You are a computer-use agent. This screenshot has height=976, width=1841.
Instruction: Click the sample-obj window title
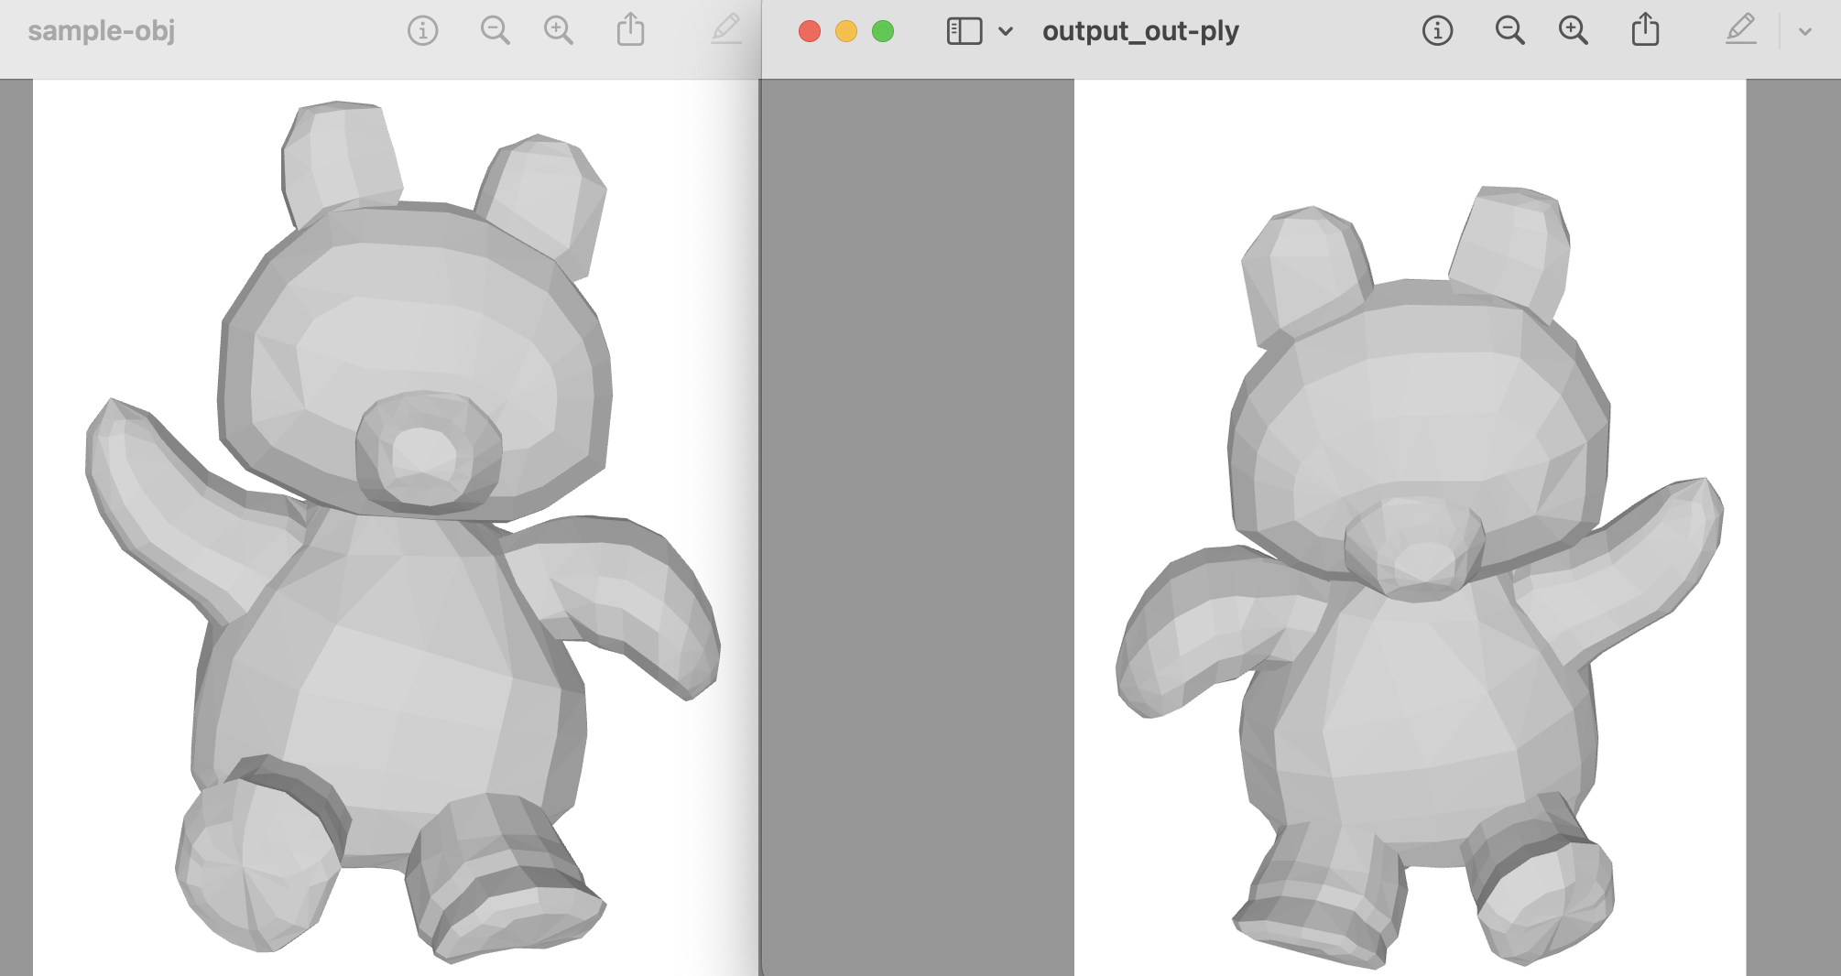coord(102,31)
